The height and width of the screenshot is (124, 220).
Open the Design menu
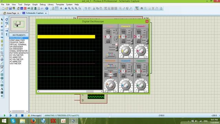pos(27,4)
